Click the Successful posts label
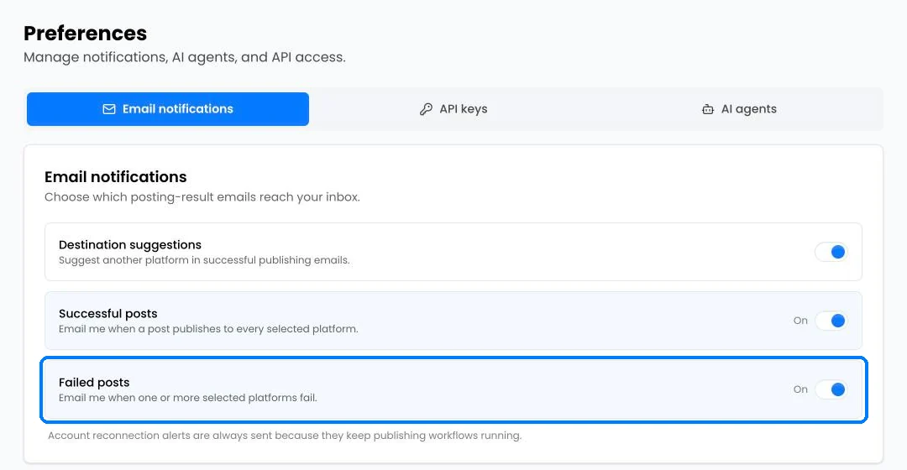 click(108, 313)
